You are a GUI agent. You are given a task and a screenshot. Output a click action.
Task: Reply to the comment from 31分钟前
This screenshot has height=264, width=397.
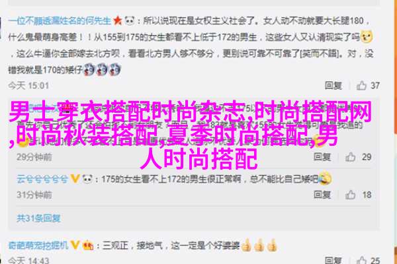[322, 195]
